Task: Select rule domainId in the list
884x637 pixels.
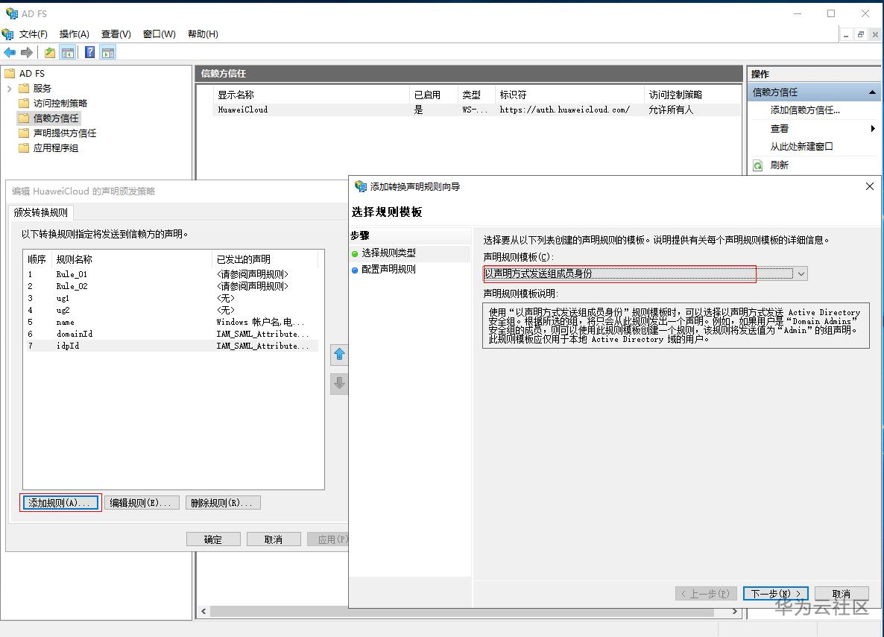Action: [x=170, y=334]
